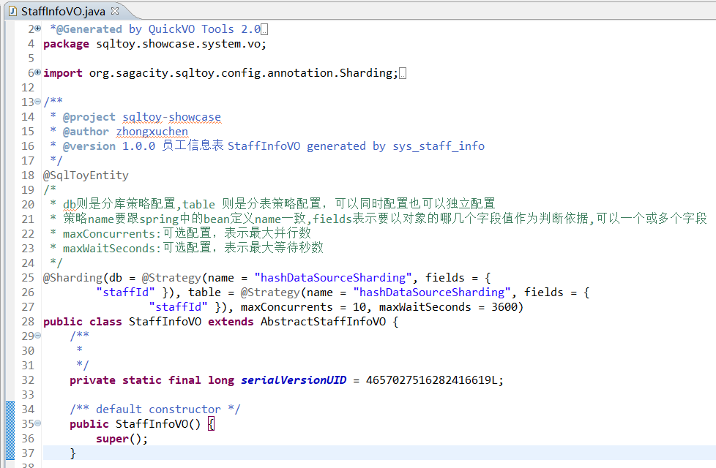
Task: Click 'default constructor' comment on line 34
Action: [x=158, y=409]
